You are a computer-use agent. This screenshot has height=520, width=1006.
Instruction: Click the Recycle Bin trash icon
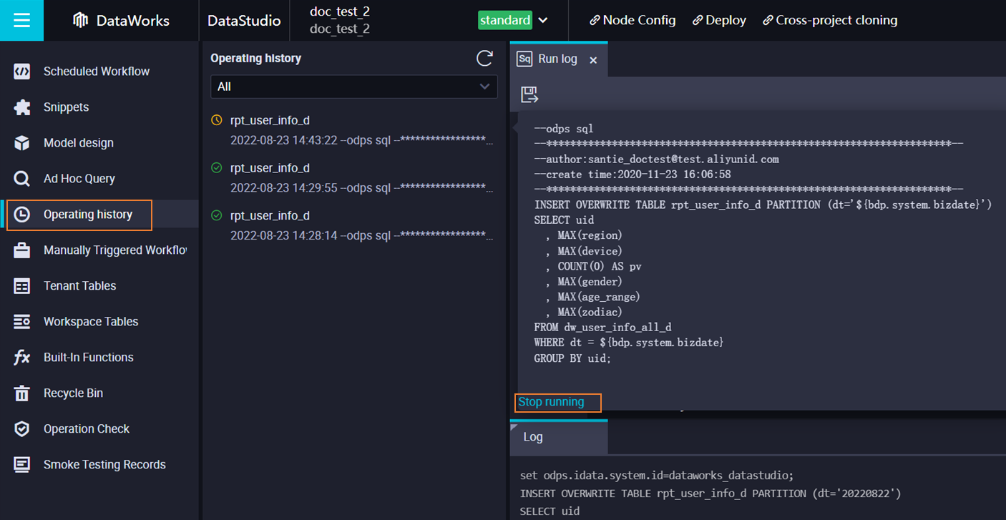pos(22,393)
